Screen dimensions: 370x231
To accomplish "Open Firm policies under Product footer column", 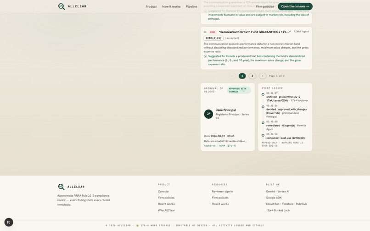I will pyautogui.click(x=166, y=198).
